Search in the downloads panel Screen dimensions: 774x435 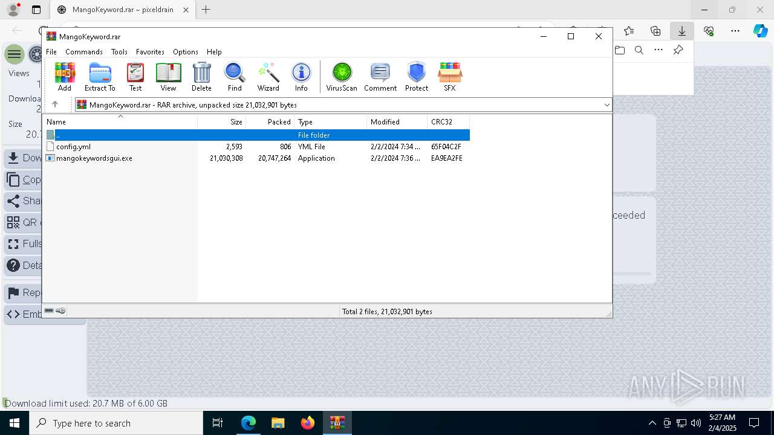[x=639, y=50]
